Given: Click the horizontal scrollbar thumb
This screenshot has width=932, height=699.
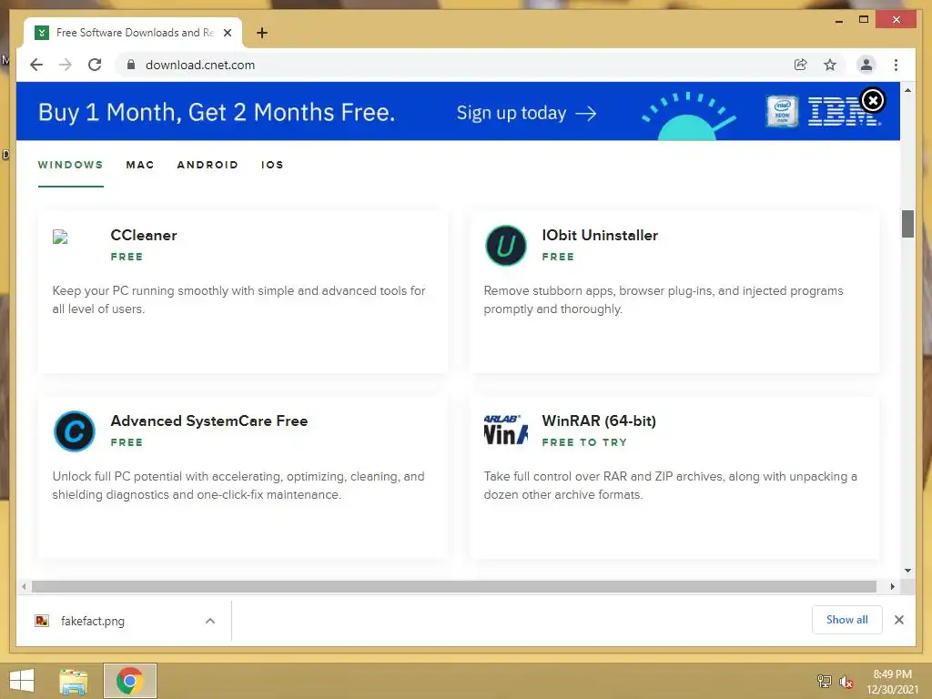Looking at the screenshot, I should point(454,587).
